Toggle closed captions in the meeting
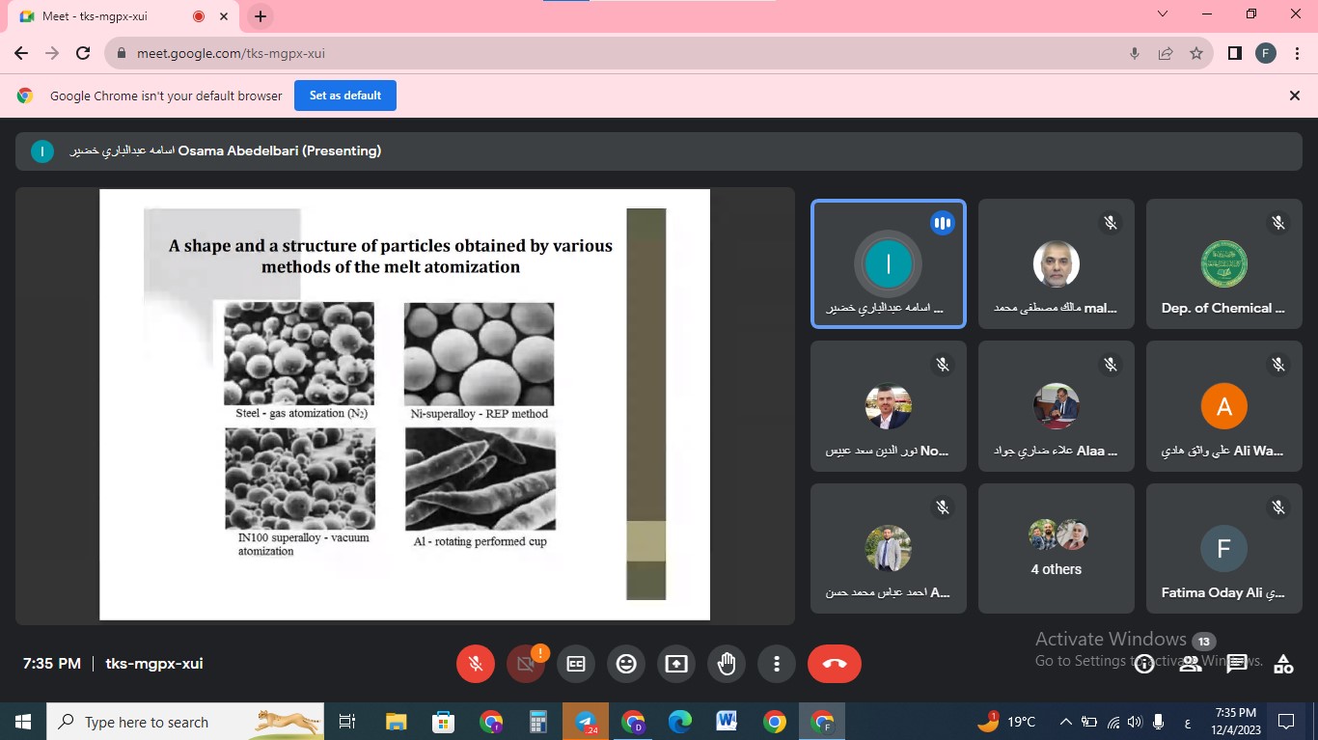 click(x=576, y=664)
